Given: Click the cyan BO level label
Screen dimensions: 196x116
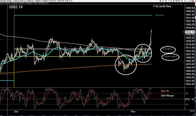Looking at the screenshot, I should click(x=160, y=15).
